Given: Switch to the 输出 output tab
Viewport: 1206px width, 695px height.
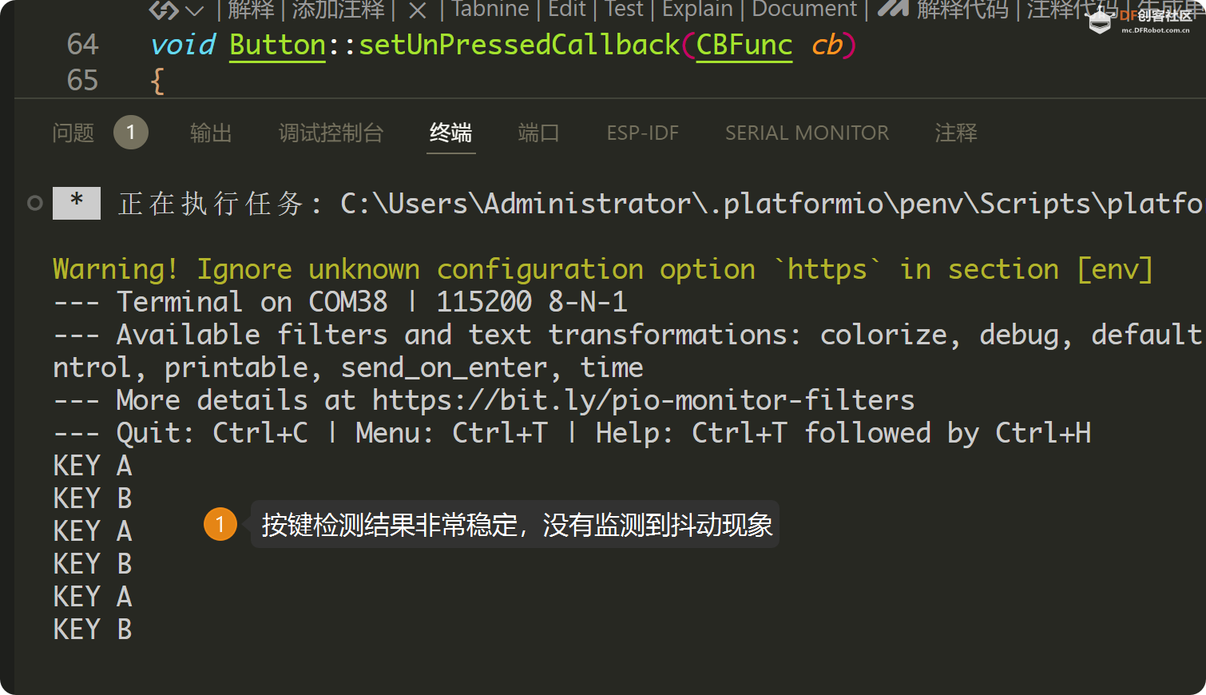Looking at the screenshot, I should click(x=211, y=133).
